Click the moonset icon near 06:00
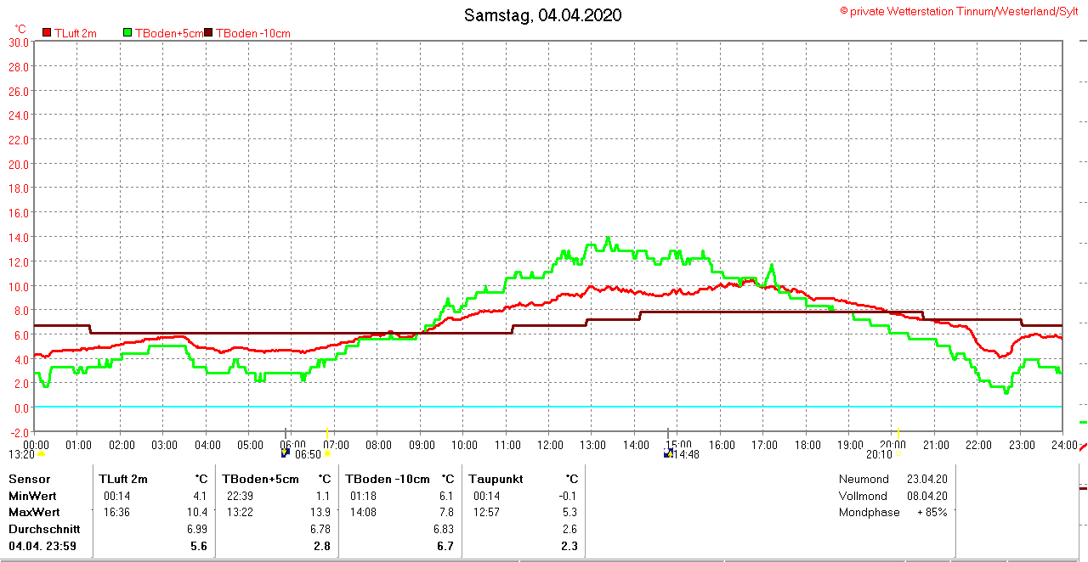This screenshot has height=562, width=1088. (x=286, y=453)
